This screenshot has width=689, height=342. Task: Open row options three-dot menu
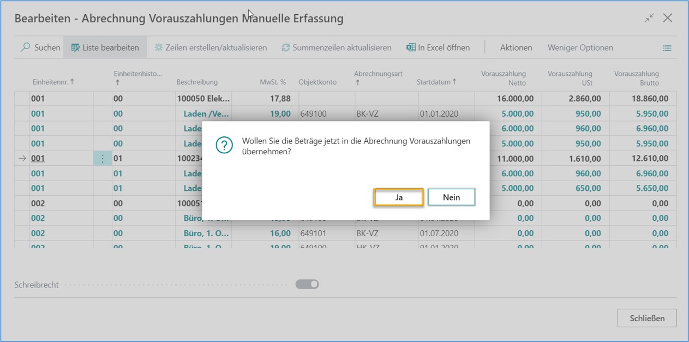[103, 159]
